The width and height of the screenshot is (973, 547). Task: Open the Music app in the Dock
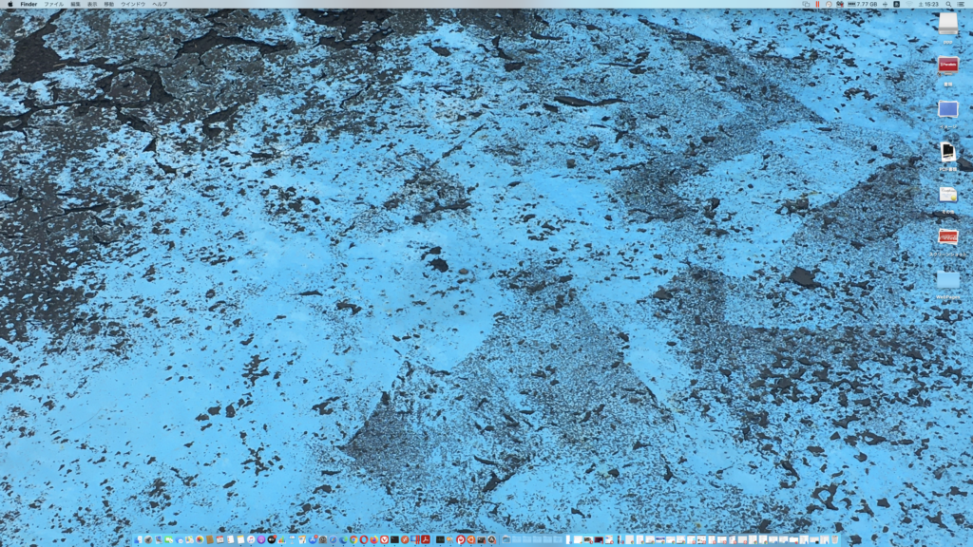pos(251,539)
